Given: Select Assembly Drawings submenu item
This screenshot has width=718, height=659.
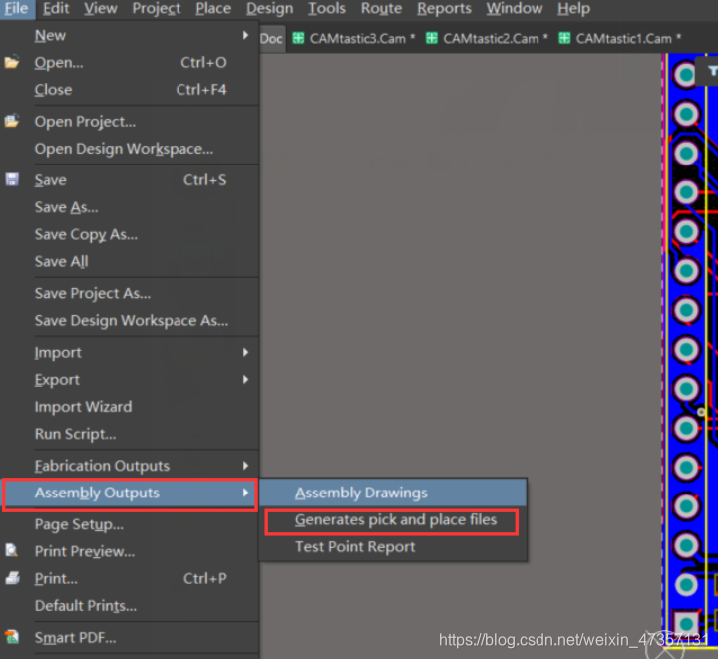Looking at the screenshot, I should click(x=393, y=493).
